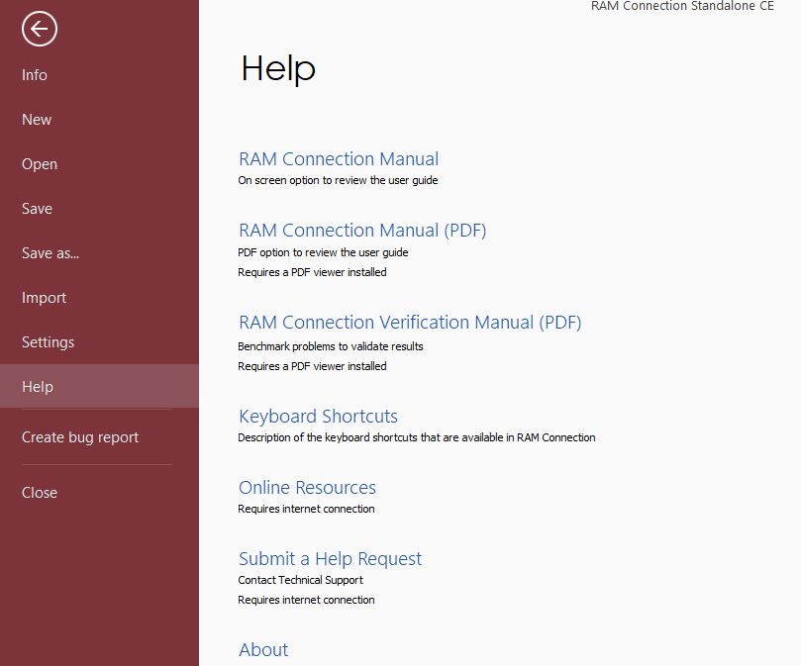Image resolution: width=801 pixels, height=666 pixels.
Task: Select New in the sidebar
Action: pyautogui.click(x=37, y=120)
